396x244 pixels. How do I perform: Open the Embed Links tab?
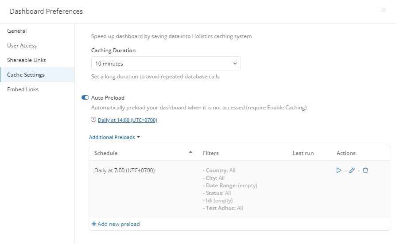[x=23, y=89]
